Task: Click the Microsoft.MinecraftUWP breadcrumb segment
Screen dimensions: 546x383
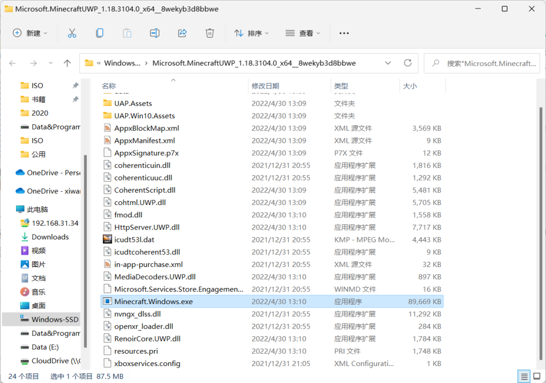Action: [x=254, y=63]
